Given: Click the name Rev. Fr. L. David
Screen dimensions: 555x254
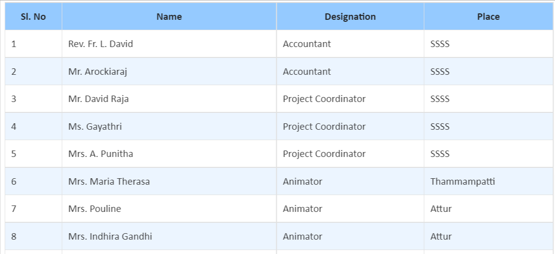Looking at the screenshot, I should 101,44.
